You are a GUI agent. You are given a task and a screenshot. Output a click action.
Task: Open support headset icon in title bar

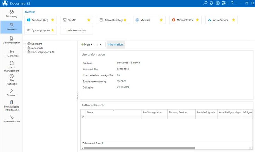211,3
